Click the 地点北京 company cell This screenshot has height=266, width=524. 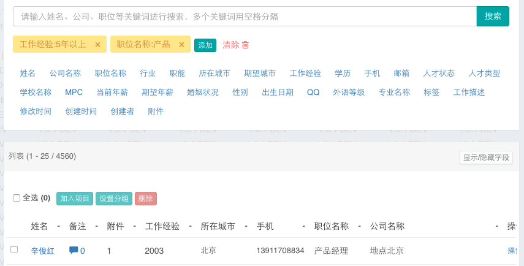(387, 251)
